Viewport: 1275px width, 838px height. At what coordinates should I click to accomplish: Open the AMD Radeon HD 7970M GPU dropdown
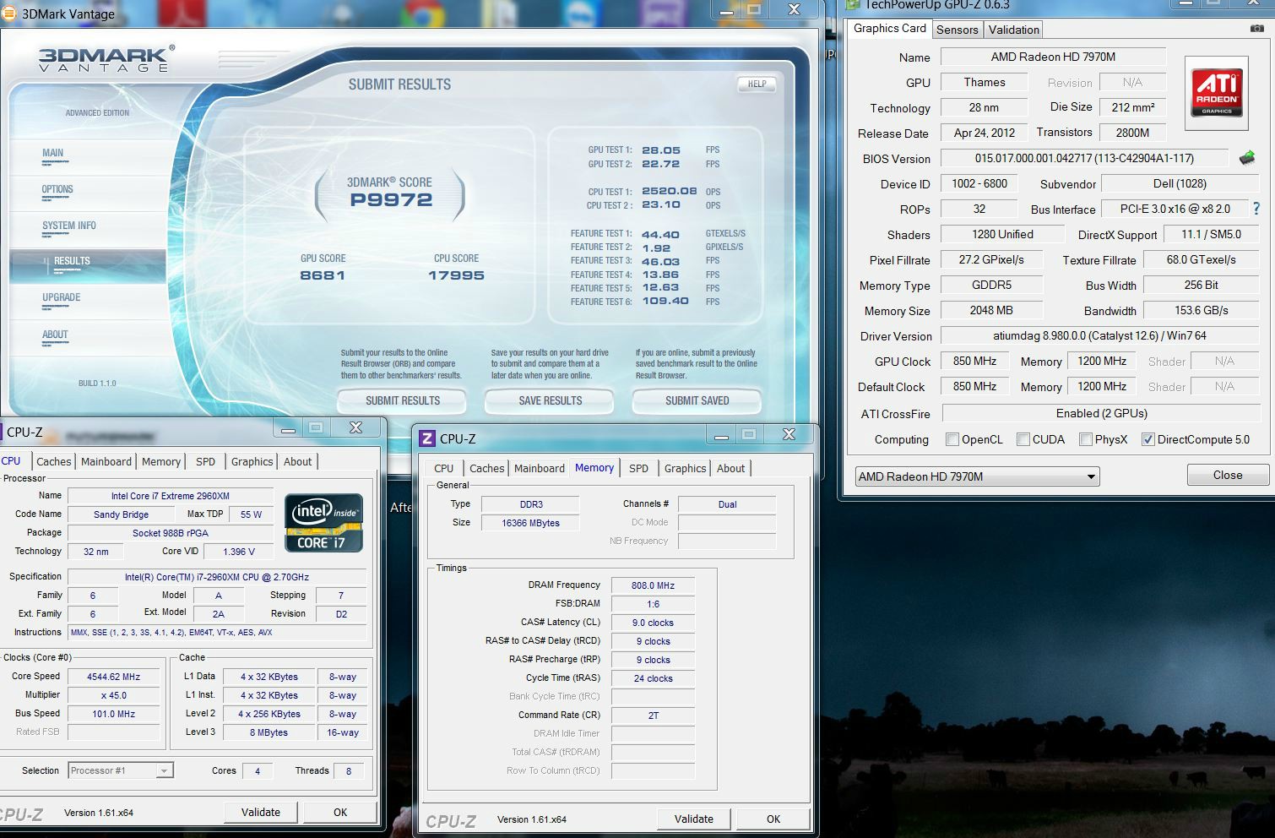977,476
